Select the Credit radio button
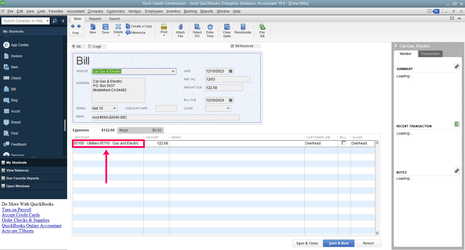 90,47
